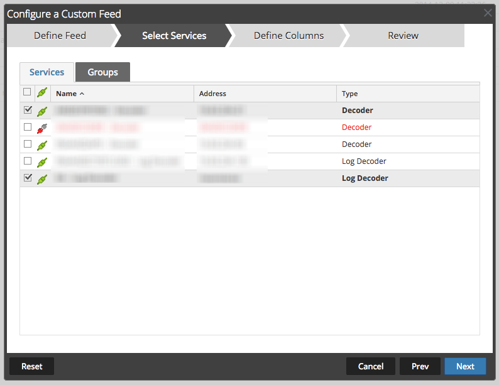499x385 pixels.
Task: Click green connection icon of first Decoder row
Action: 42,111
